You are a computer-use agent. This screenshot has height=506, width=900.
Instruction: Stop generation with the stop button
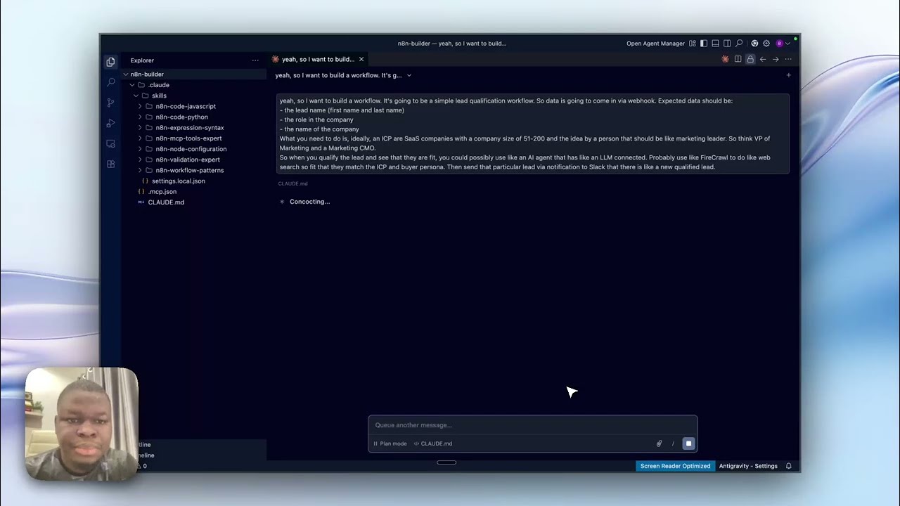point(688,443)
